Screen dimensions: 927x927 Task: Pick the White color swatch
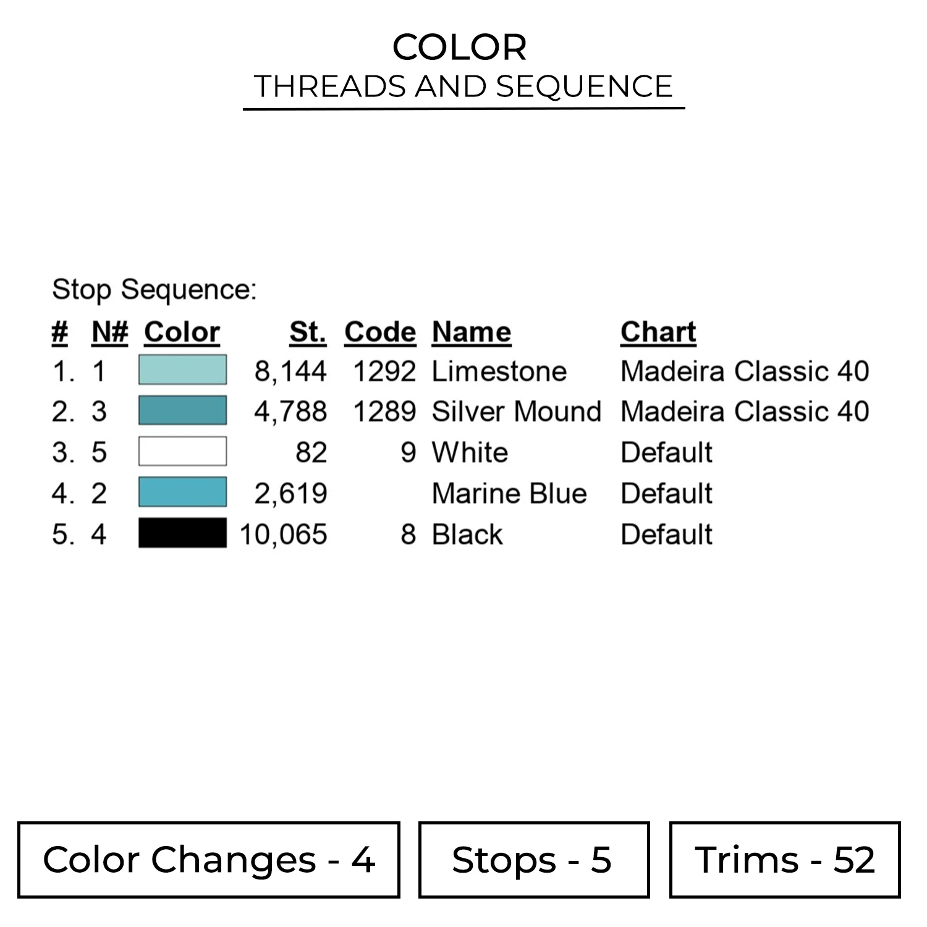pyautogui.click(x=182, y=452)
